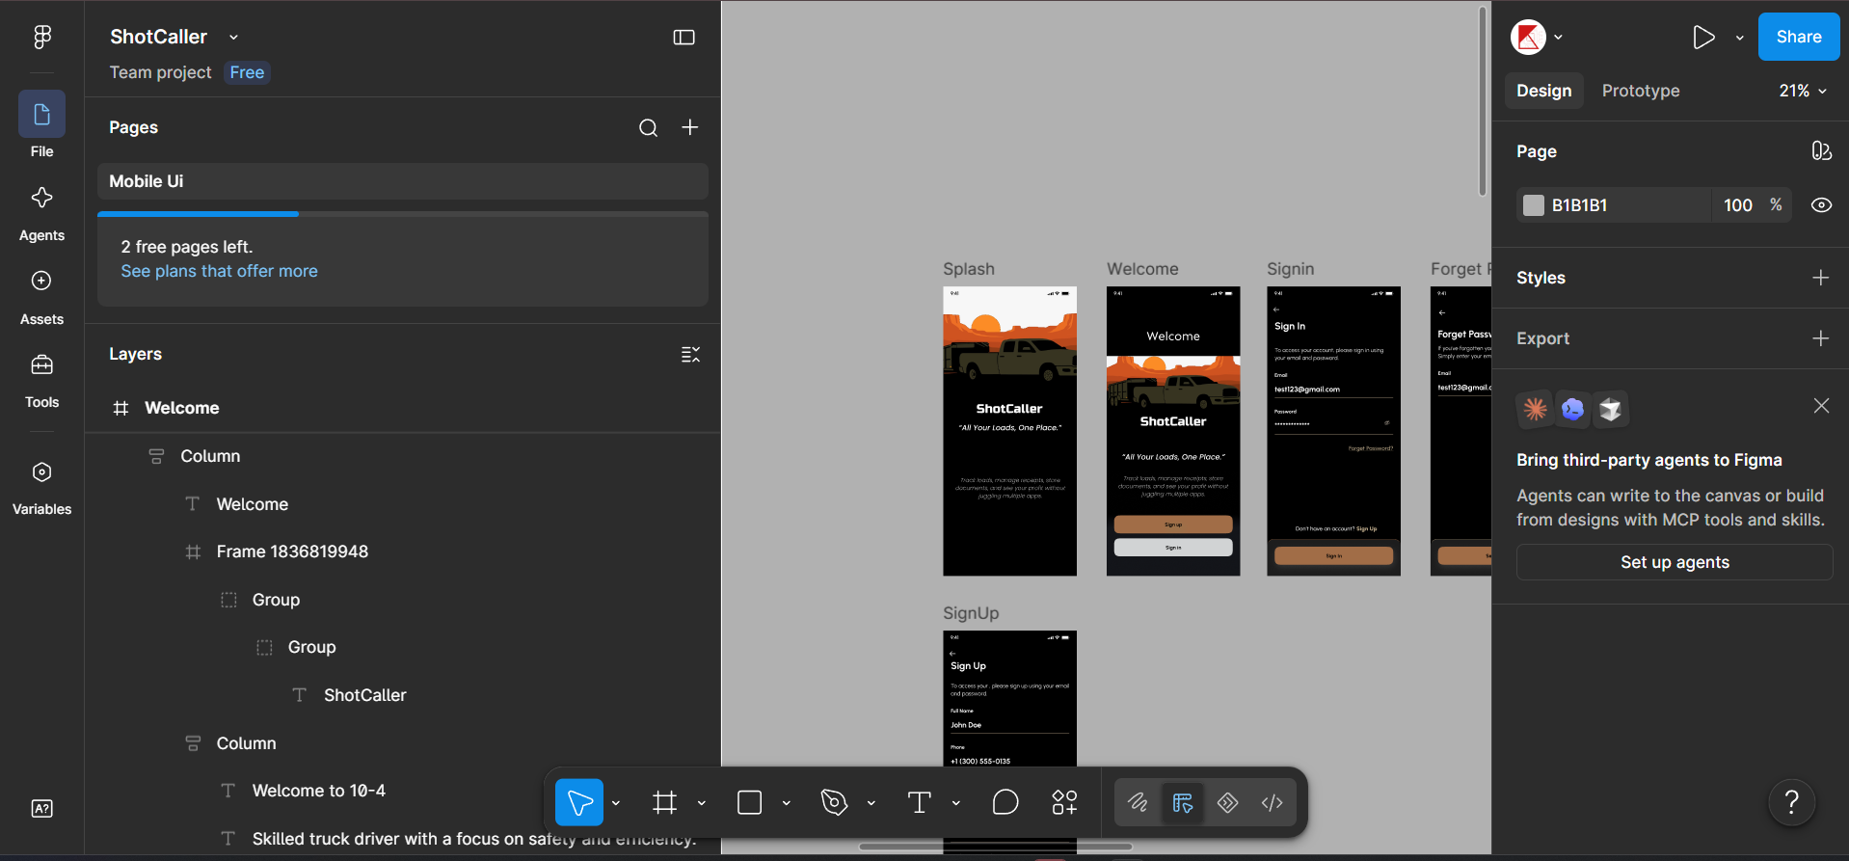Open the help question mark button

(1792, 802)
